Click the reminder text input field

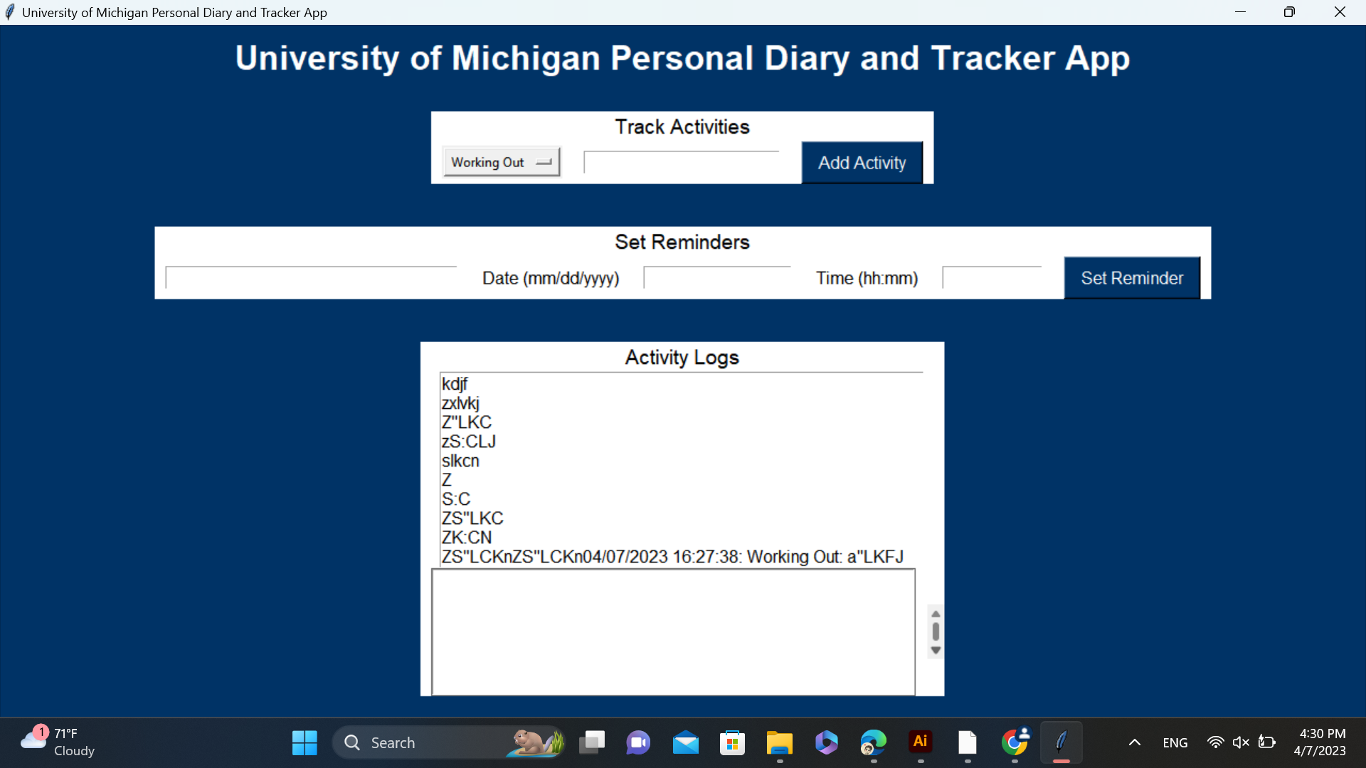pyautogui.click(x=311, y=278)
